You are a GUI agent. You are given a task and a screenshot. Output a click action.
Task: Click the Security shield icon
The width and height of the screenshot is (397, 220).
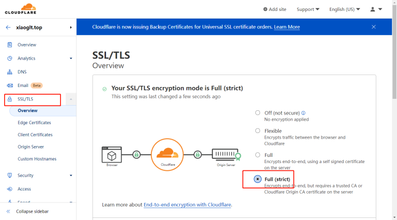10,175
